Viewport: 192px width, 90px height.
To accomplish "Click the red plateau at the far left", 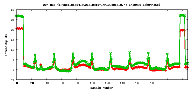I will 19,29.
